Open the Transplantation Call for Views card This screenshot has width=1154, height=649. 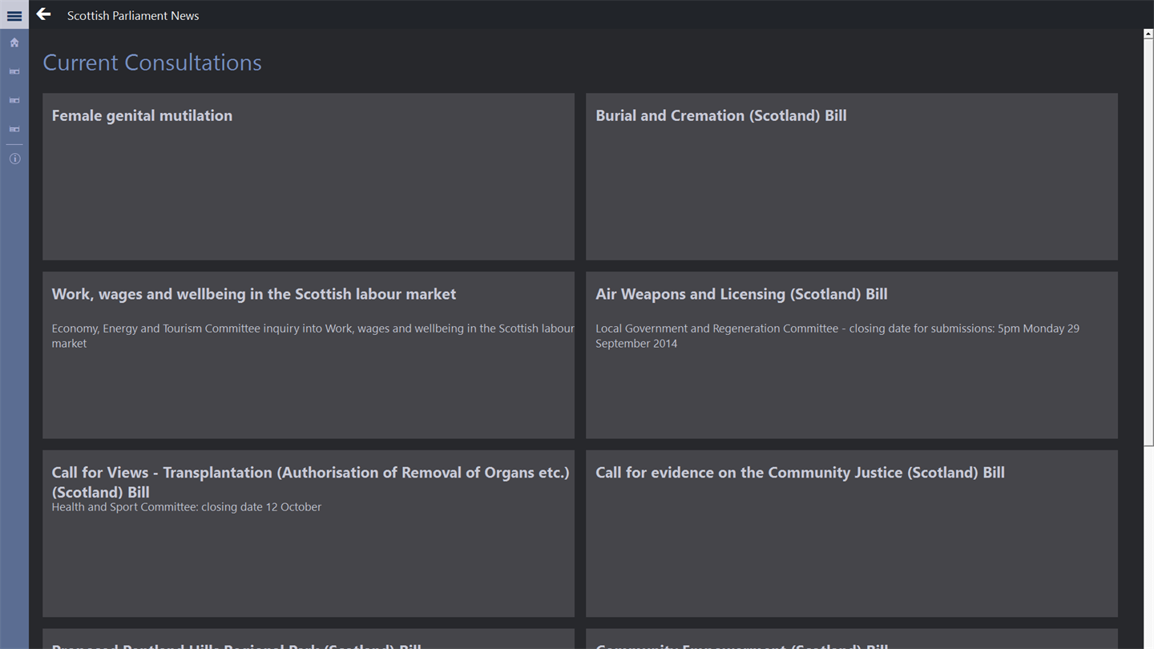tap(309, 534)
